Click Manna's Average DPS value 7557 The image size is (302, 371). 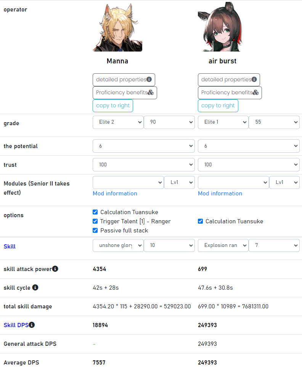99,363
